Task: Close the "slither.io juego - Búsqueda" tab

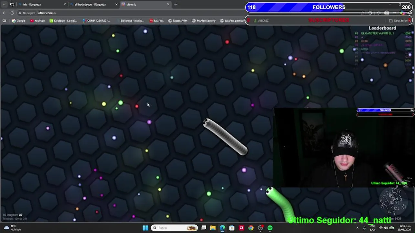Action: pos(116,5)
